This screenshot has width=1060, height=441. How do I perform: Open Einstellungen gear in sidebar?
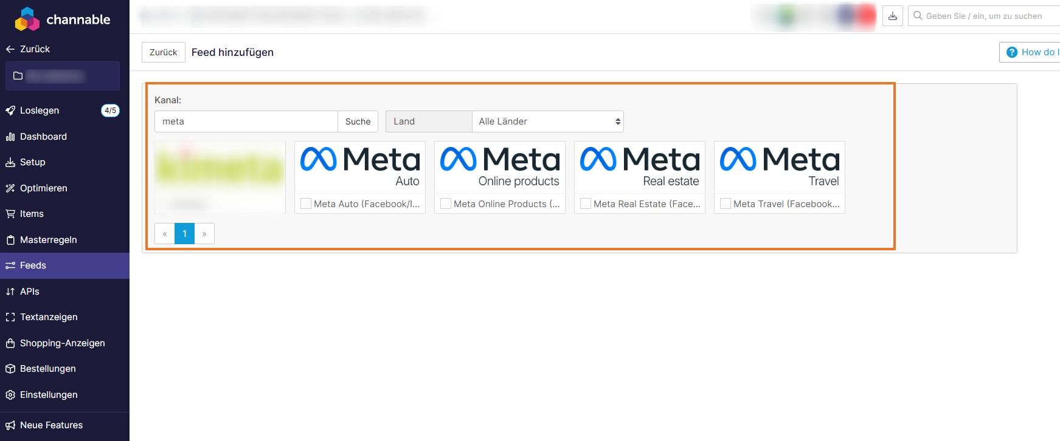(x=49, y=395)
